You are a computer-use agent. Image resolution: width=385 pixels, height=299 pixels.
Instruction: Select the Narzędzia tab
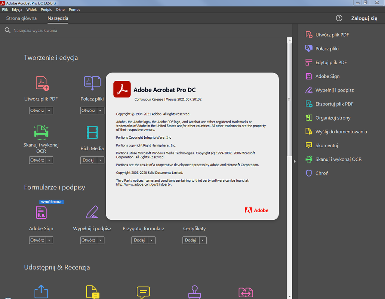coord(58,18)
